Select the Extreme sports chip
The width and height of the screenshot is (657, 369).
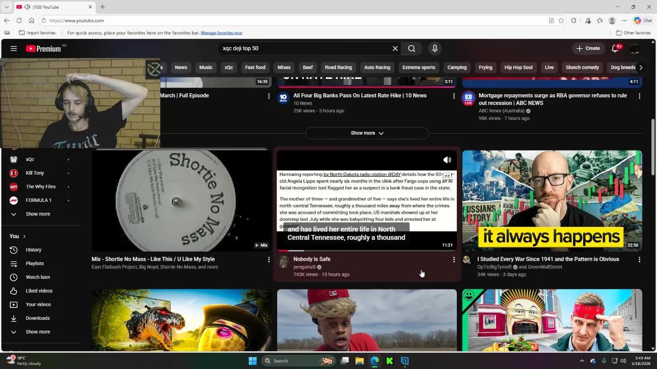419,67
